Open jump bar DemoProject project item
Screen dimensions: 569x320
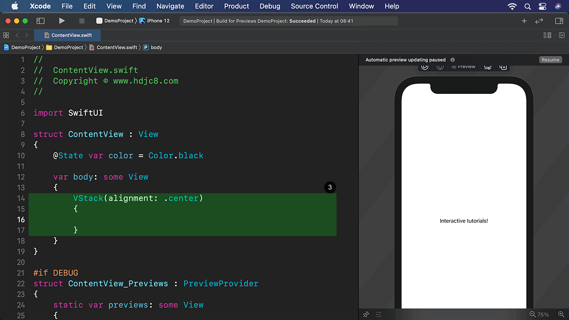pos(22,47)
